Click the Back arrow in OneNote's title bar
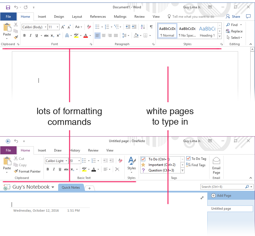Image resolution: width=255 pixels, height=236 pixels. (x=8, y=141)
